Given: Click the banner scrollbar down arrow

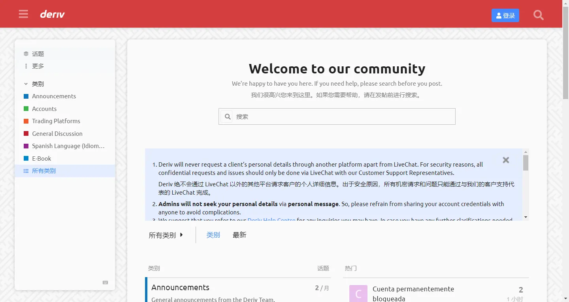Looking at the screenshot, I should click(526, 217).
